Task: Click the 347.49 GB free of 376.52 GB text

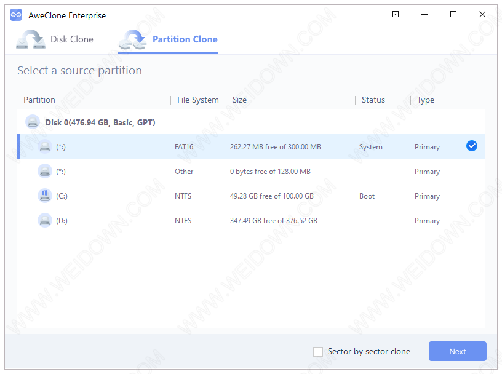Action: pyautogui.click(x=273, y=221)
